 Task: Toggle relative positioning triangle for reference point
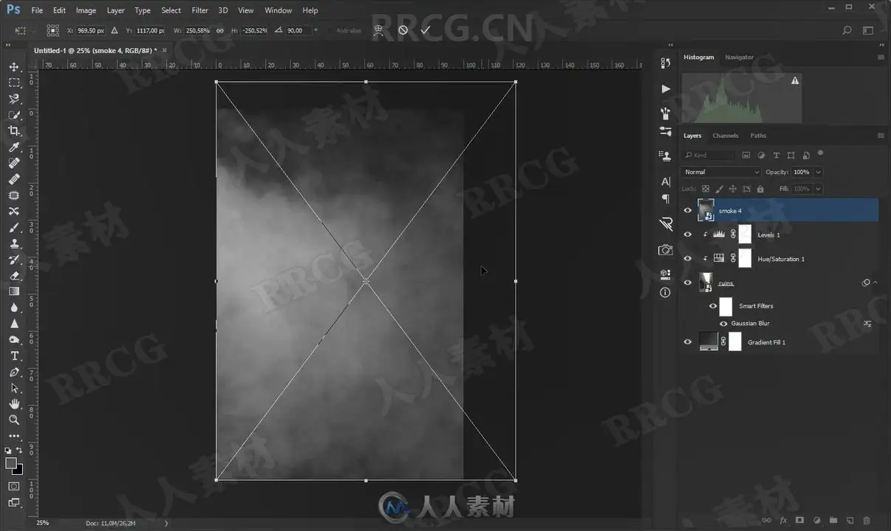tap(114, 30)
